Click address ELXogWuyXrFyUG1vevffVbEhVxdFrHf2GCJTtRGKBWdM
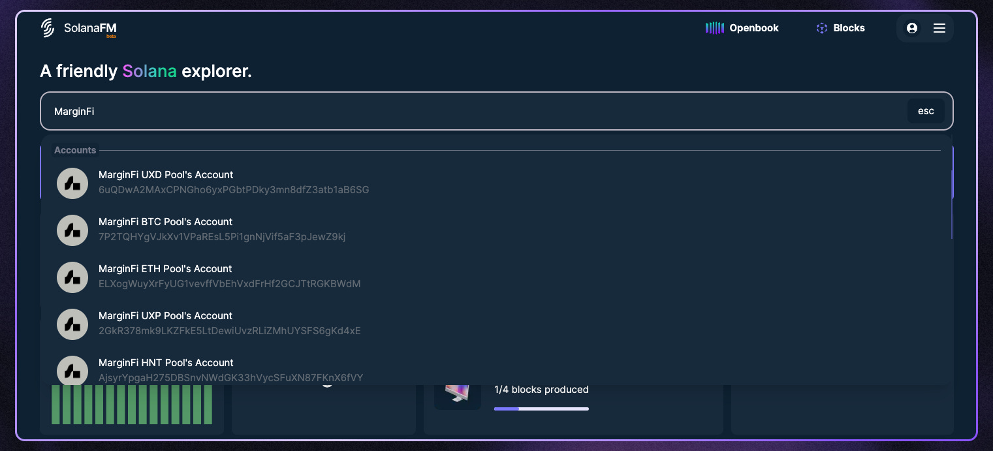This screenshot has height=451, width=993. (229, 284)
